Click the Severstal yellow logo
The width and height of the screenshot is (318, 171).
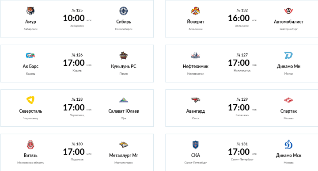pyautogui.click(x=30, y=100)
